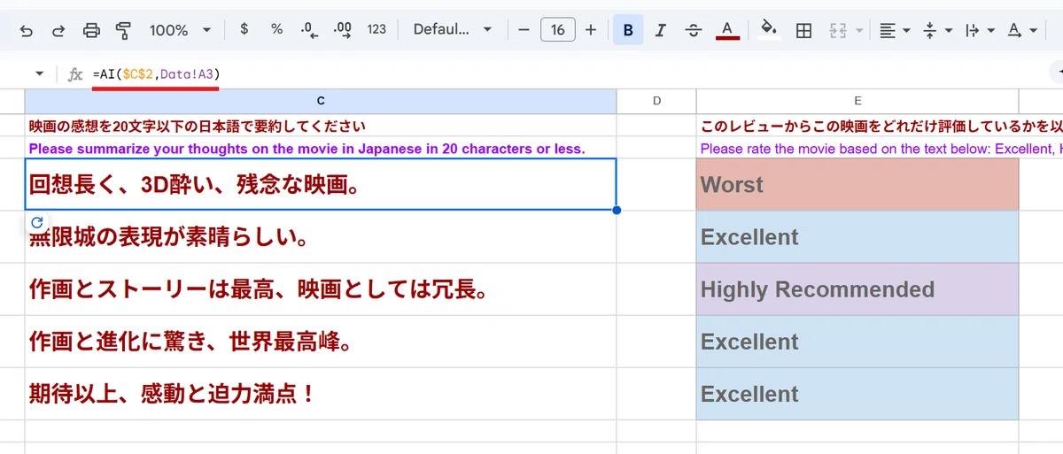
Task: Format as percent icon
Action: tap(276, 29)
